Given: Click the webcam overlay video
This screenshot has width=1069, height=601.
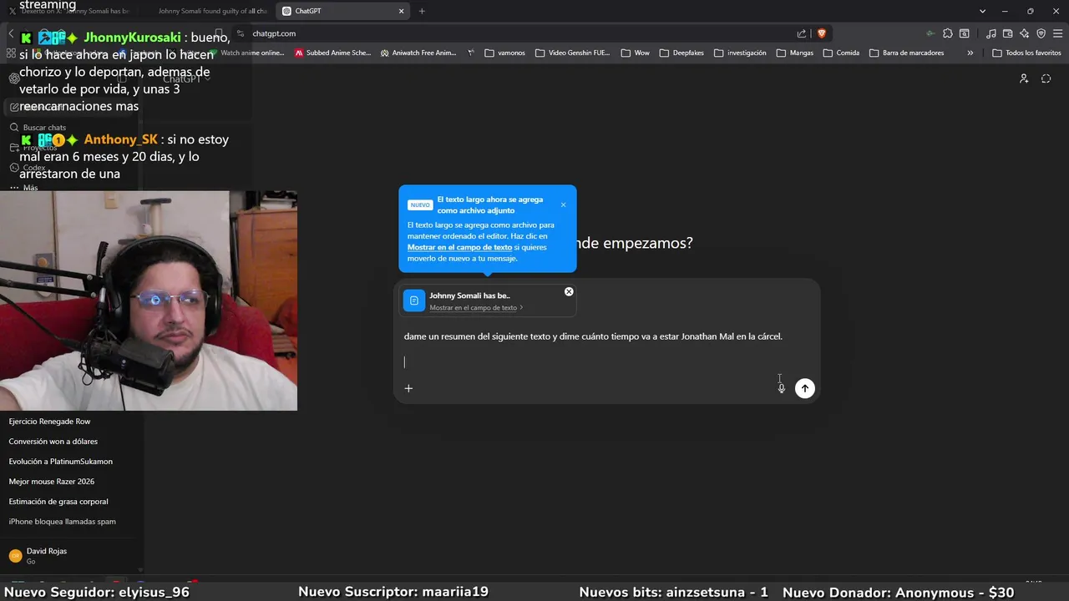Looking at the screenshot, I should click(x=149, y=300).
